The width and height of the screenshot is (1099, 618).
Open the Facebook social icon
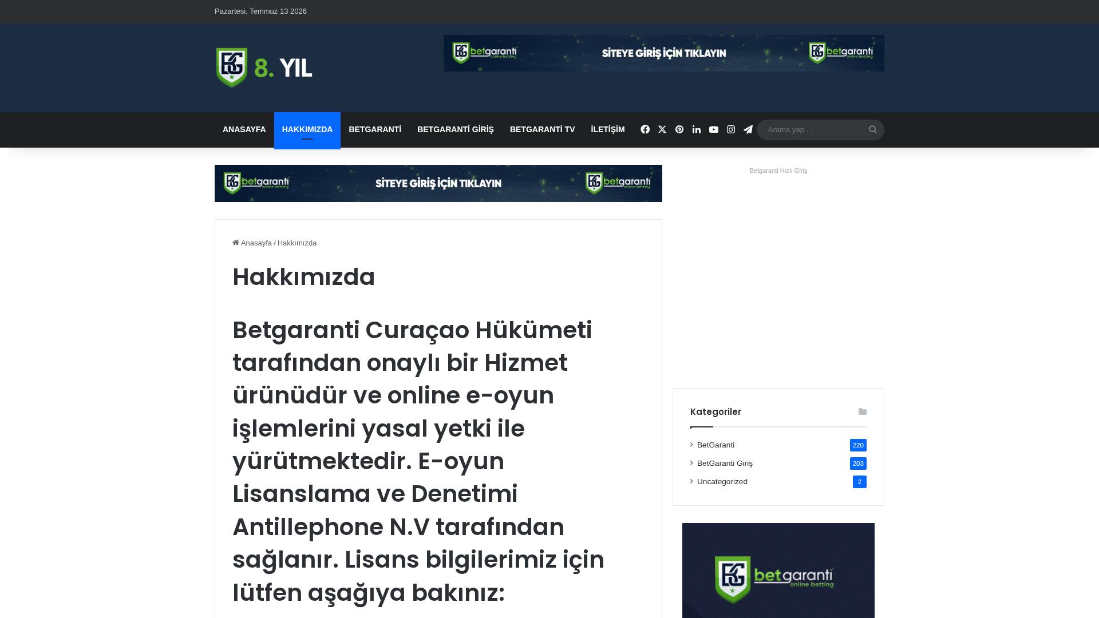point(645,130)
